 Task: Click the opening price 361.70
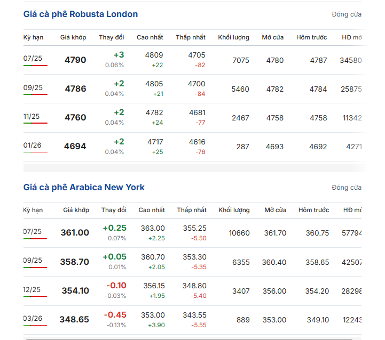coord(275,233)
